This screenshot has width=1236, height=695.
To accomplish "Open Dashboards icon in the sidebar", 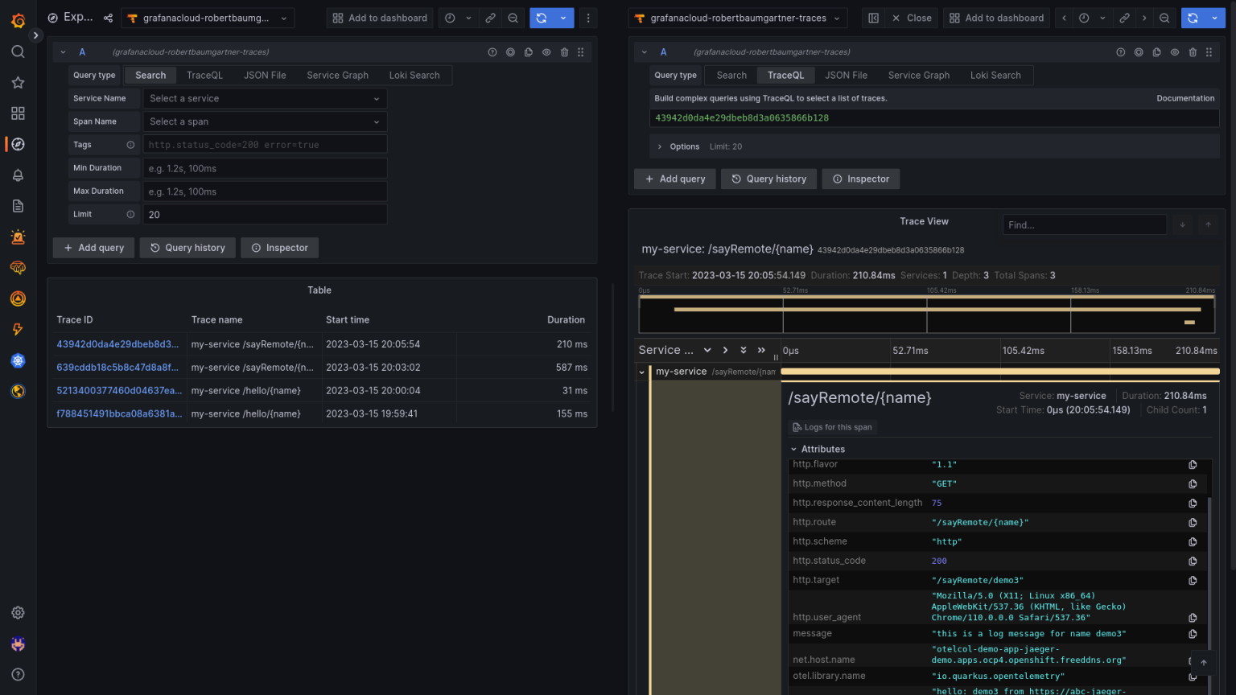I will coord(18,113).
